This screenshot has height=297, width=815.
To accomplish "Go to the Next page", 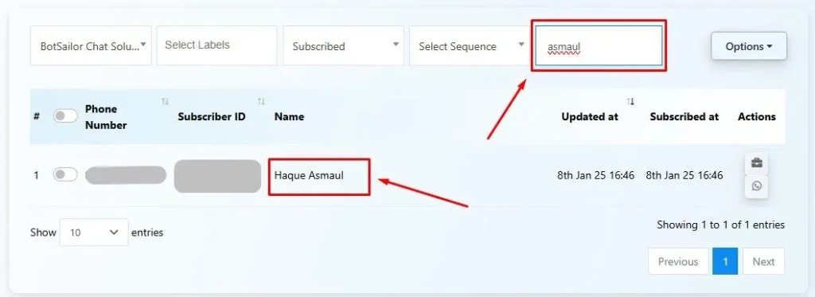I will pos(763,262).
